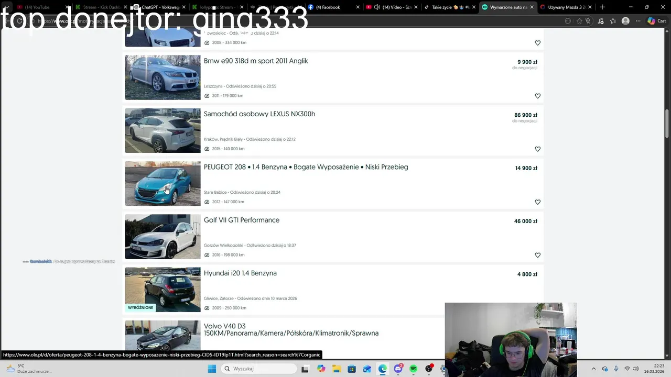The height and width of the screenshot is (377, 671).
Task: Open the Windows Start menu
Action: click(x=212, y=369)
